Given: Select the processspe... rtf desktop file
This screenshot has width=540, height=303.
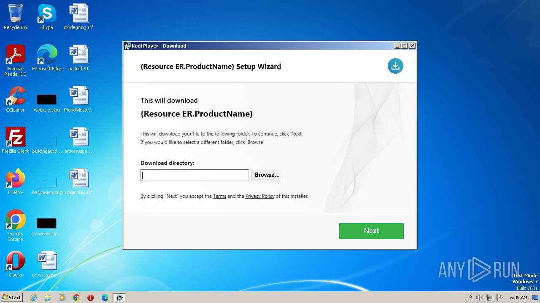Looking at the screenshot, I should click(x=78, y=141).
